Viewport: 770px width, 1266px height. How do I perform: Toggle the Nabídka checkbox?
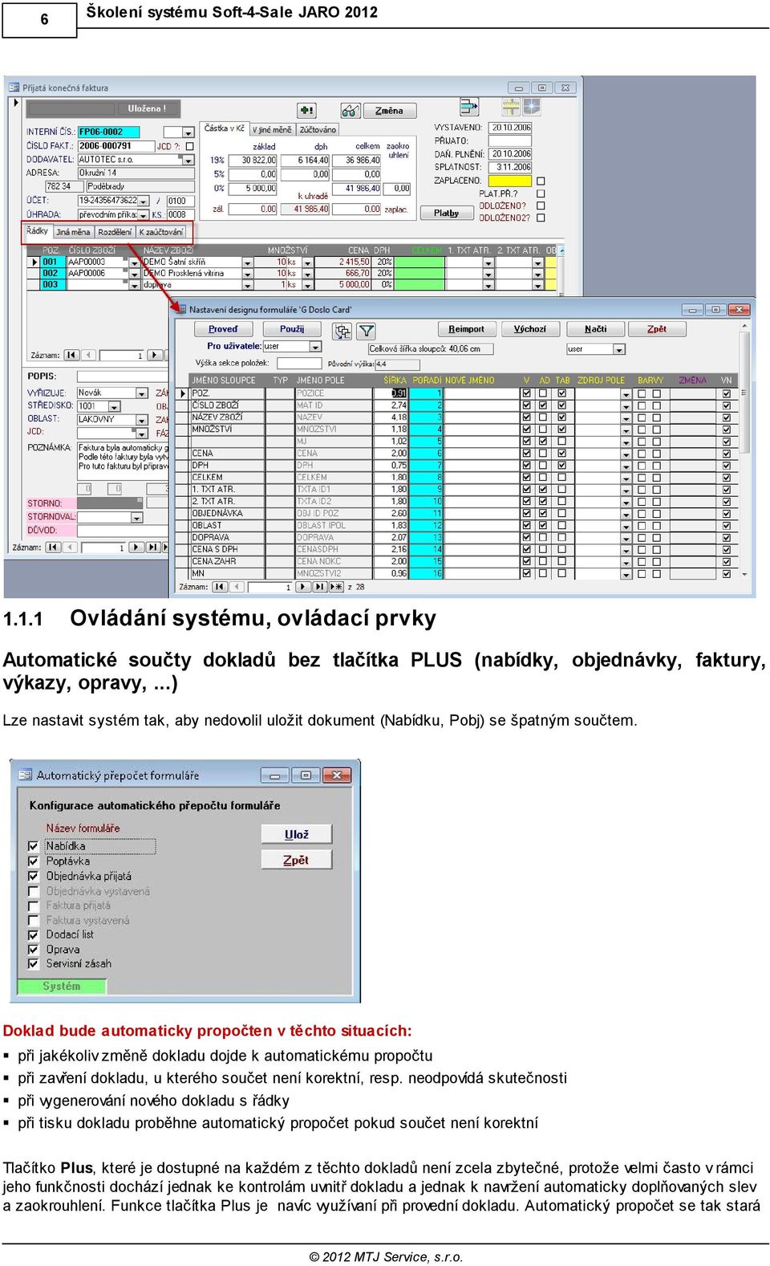pos(34,846)
